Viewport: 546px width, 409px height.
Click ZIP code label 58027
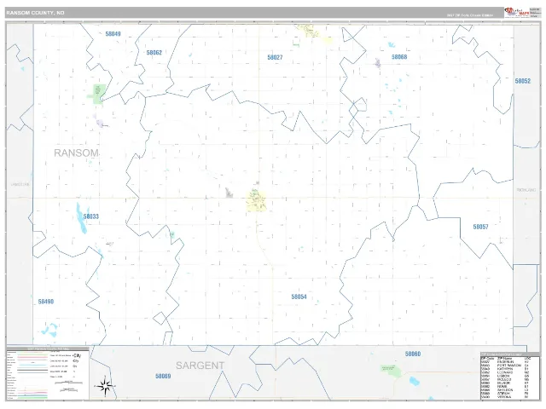coord(275,57)
